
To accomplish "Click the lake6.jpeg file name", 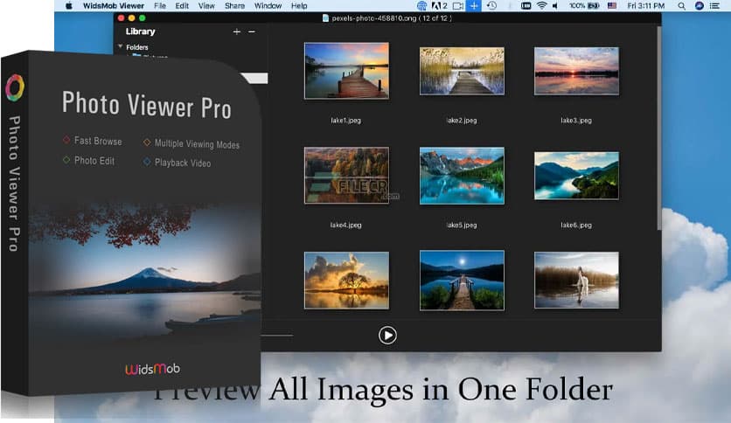I will [x=576, y=225].
